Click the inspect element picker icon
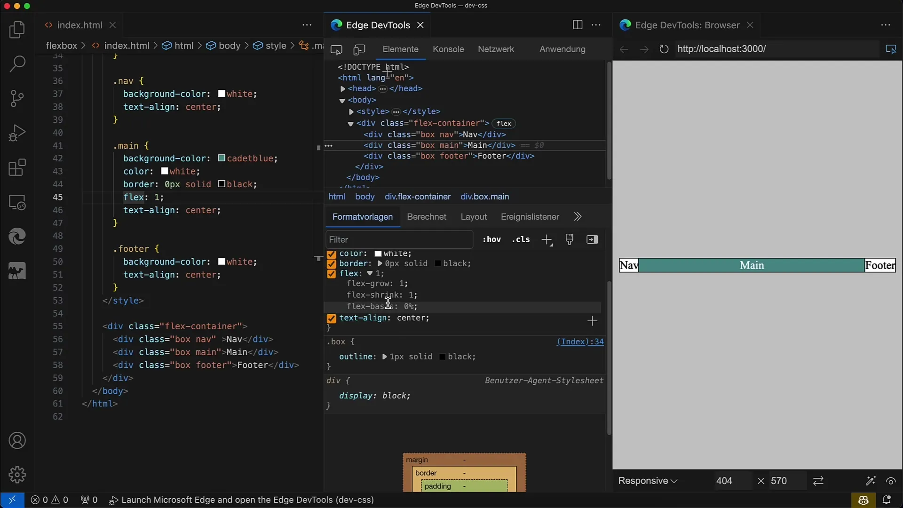Image resolution: width=903 pixels, height=508 pixels. click(336, 49)
